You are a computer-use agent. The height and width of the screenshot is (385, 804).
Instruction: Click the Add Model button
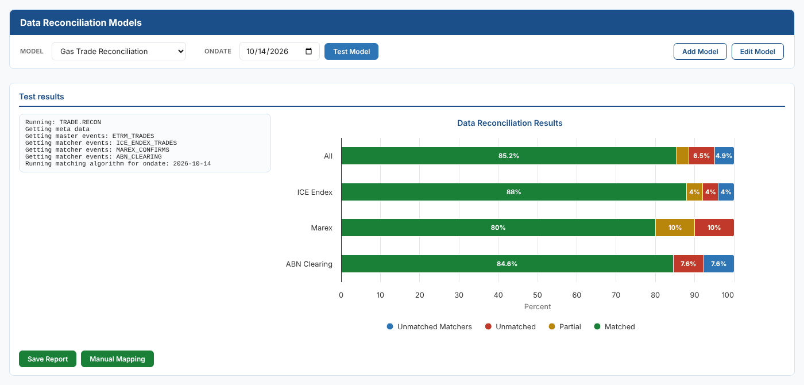(700, 51)
